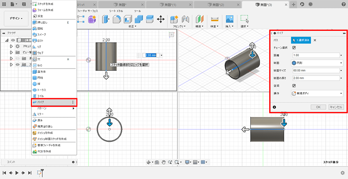Uncheck the 空洞 (hollow) checkbox

(x=294, y=85)
